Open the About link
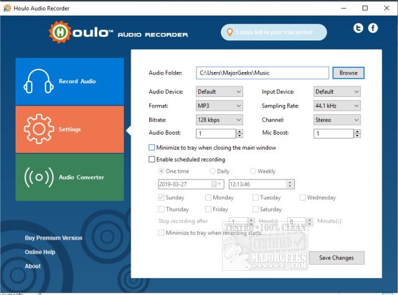This screenshot has width=398, height=295. pyautogui.click(x=33, y=266)
